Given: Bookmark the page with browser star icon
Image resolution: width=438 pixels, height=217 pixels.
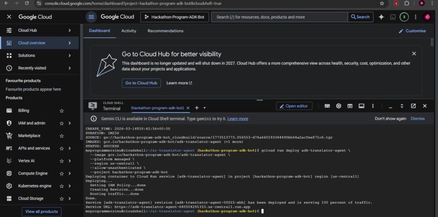Looking at the screenshot, I should click(x=382, y=3).
